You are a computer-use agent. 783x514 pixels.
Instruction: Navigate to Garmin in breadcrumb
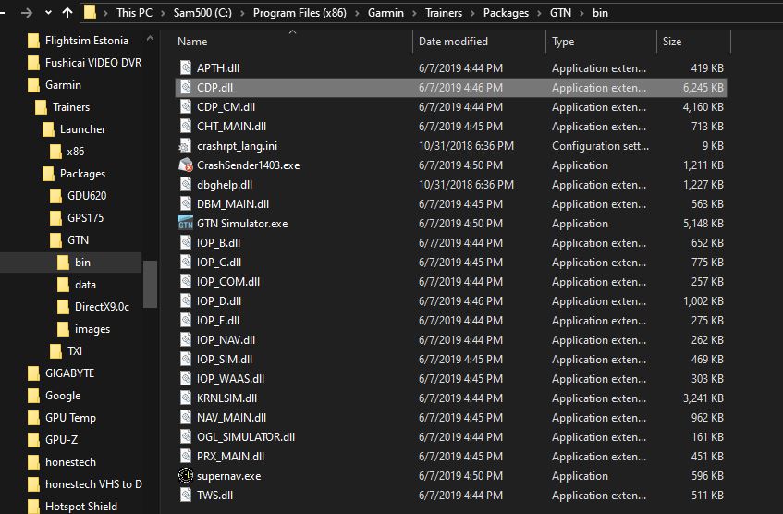pyautogui.click(x=385, y=13)
